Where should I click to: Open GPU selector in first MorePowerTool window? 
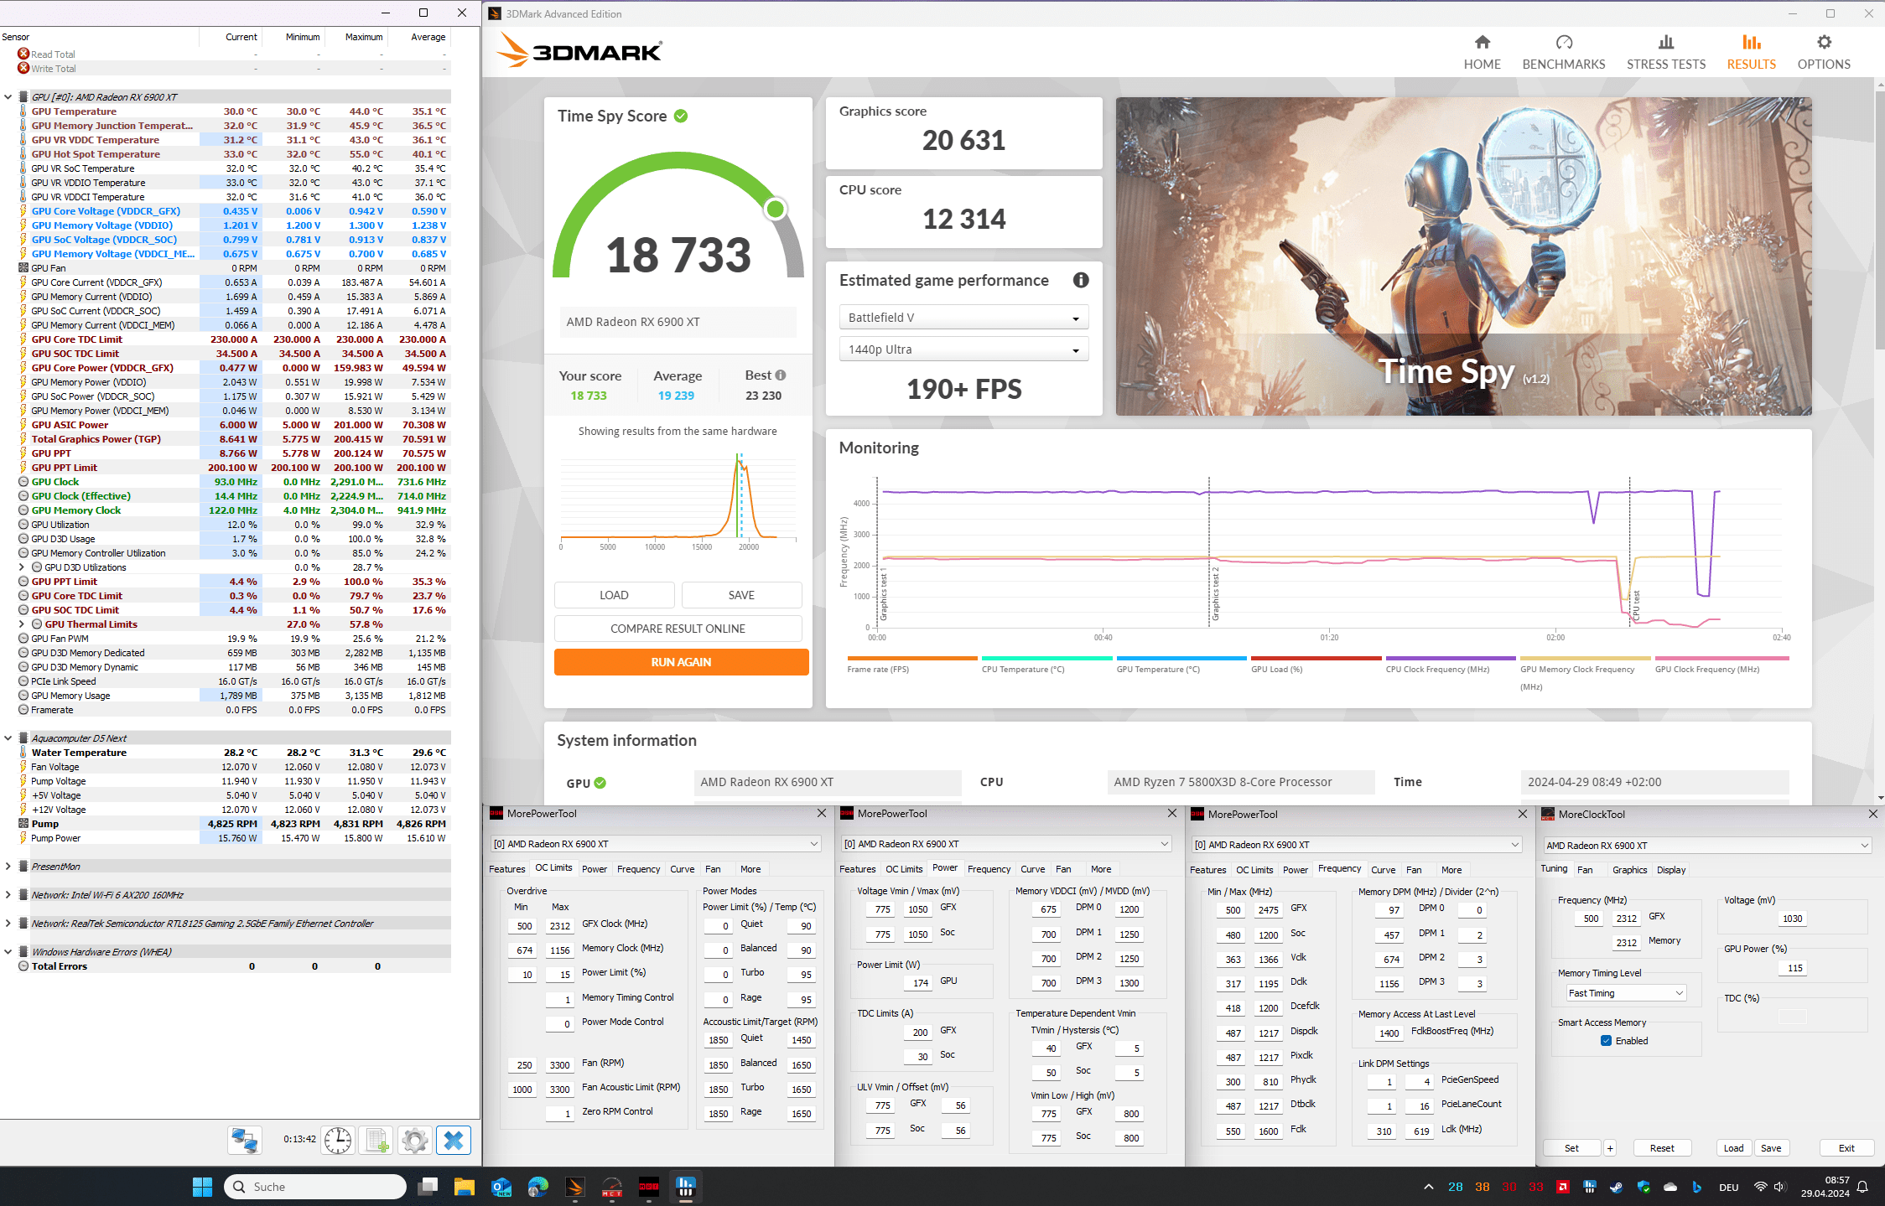tap(655, 844)
